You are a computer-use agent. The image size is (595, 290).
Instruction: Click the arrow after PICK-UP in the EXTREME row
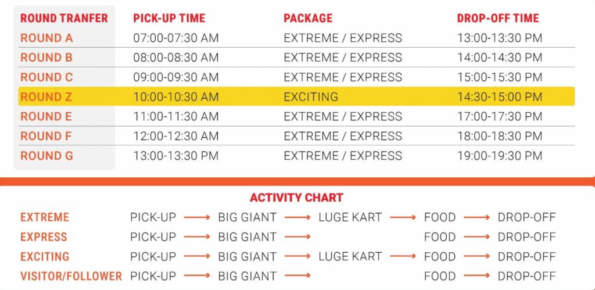coord(197,217)
